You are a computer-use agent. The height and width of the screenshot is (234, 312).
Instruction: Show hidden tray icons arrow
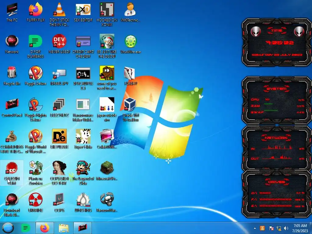255,228
